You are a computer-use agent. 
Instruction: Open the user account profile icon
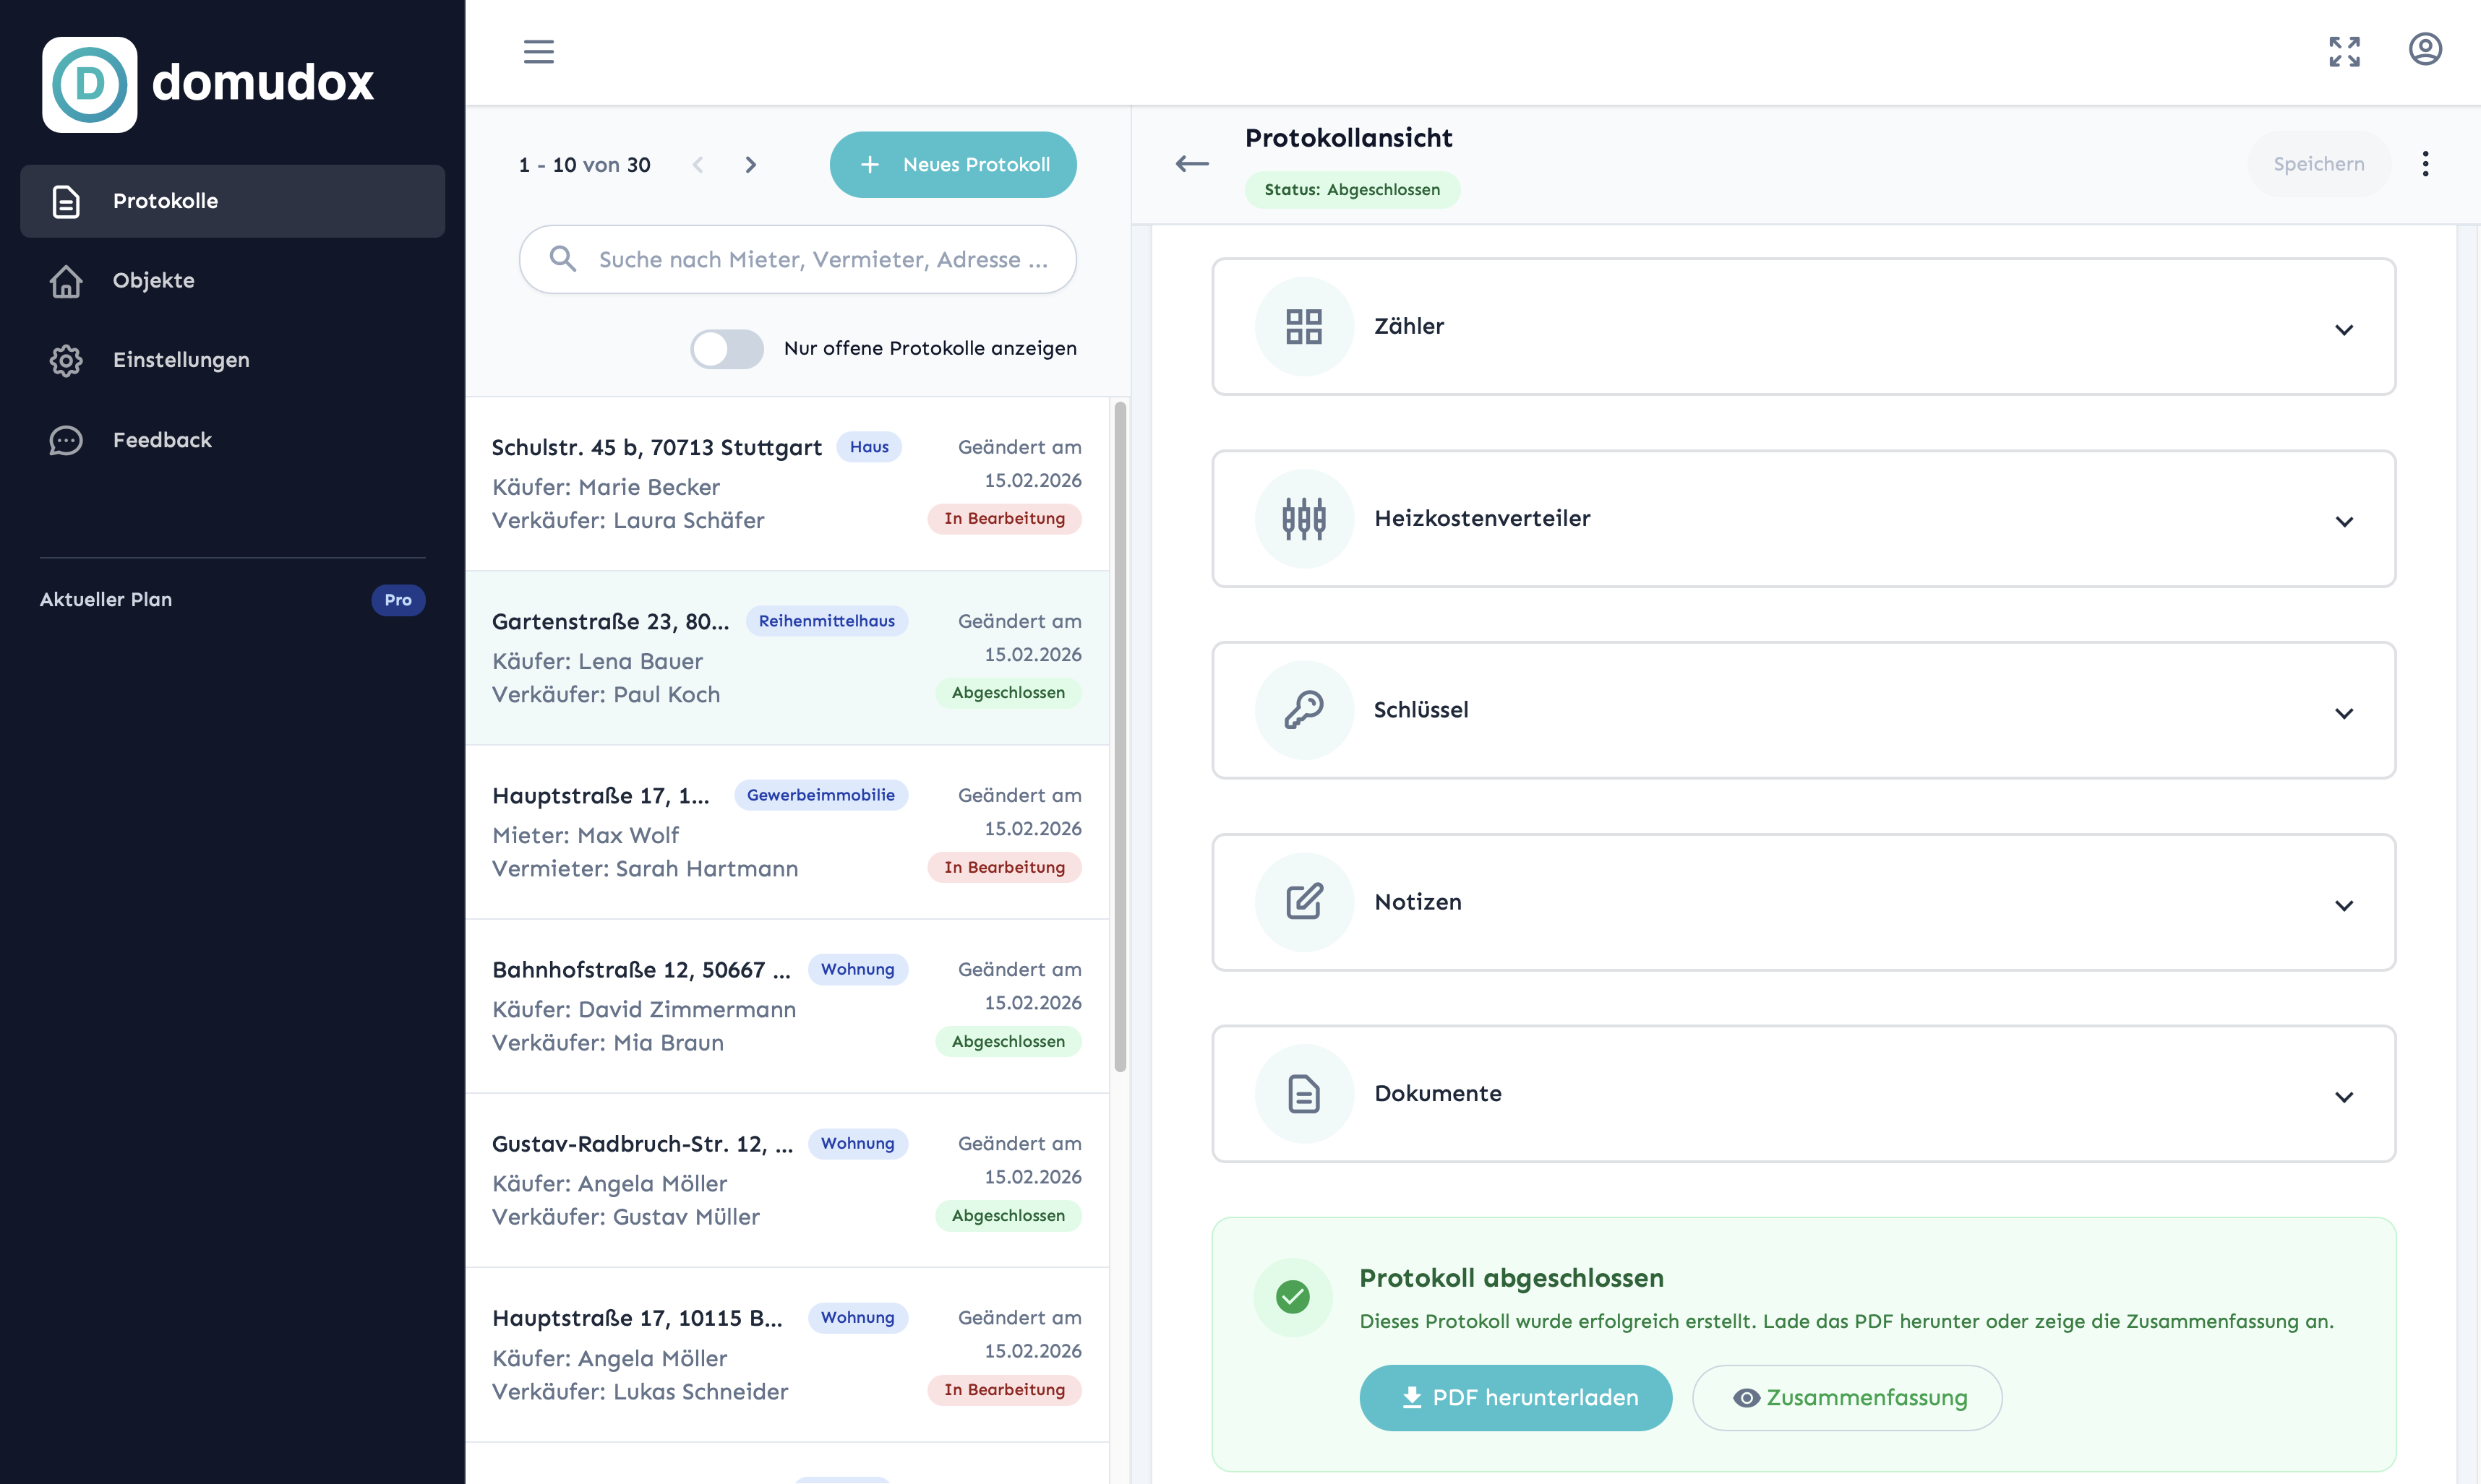2425,49
